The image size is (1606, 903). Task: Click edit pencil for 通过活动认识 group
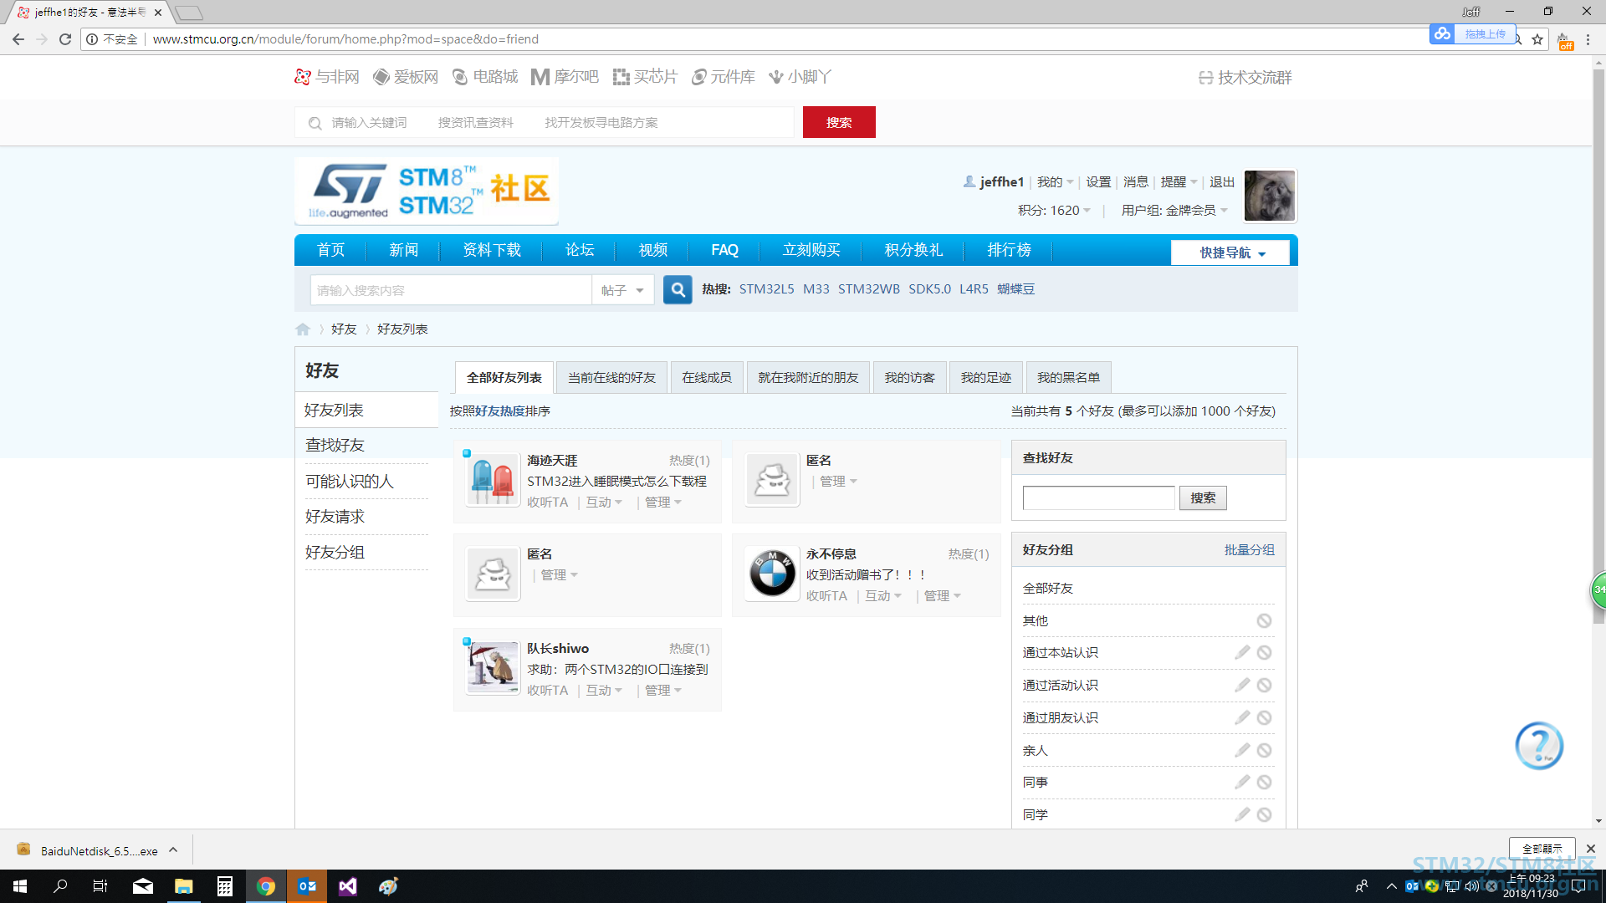point(1242,685)
